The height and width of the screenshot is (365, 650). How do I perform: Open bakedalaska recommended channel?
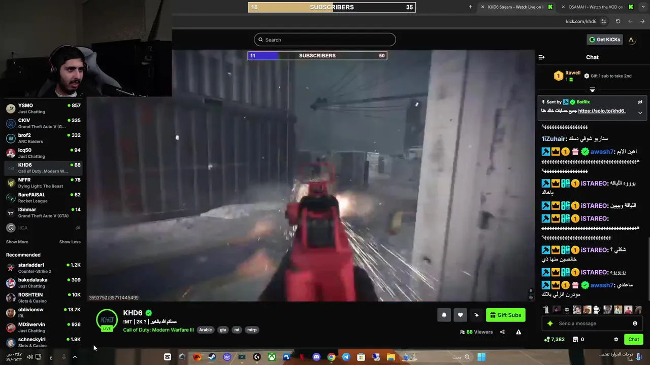[x=43, y=282]
